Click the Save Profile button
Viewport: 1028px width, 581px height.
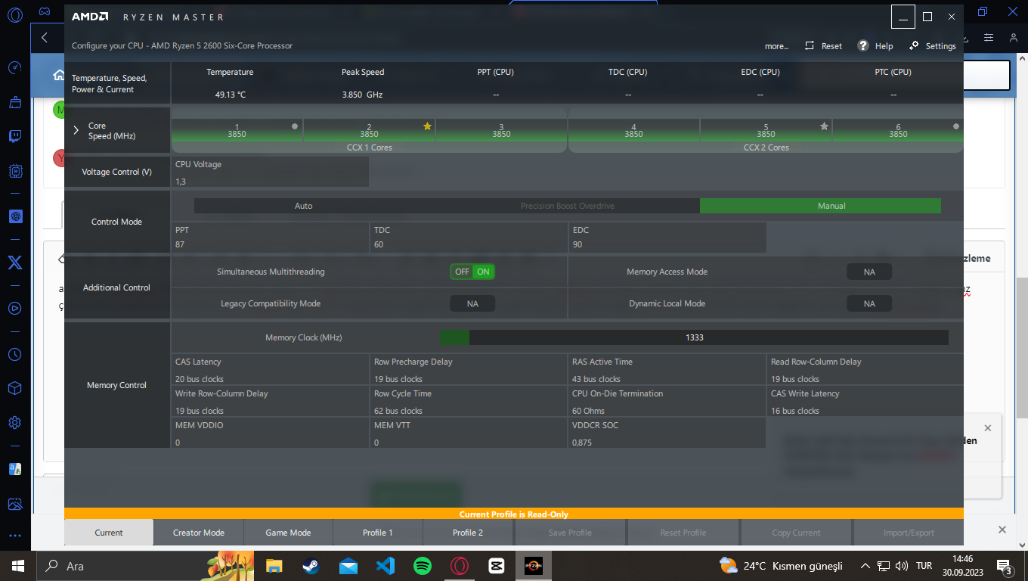(570, 533)
